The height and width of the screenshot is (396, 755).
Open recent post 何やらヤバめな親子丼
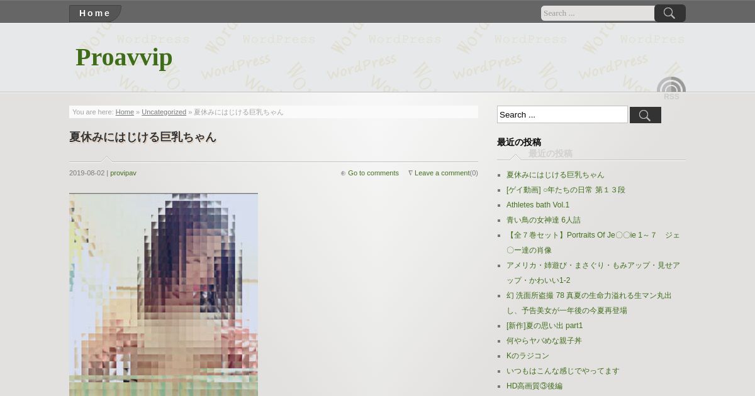544,341
